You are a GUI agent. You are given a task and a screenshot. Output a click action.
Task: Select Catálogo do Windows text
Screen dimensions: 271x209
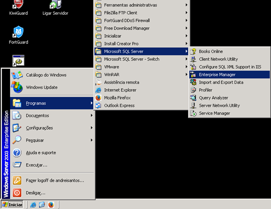[x=46, y=75]
